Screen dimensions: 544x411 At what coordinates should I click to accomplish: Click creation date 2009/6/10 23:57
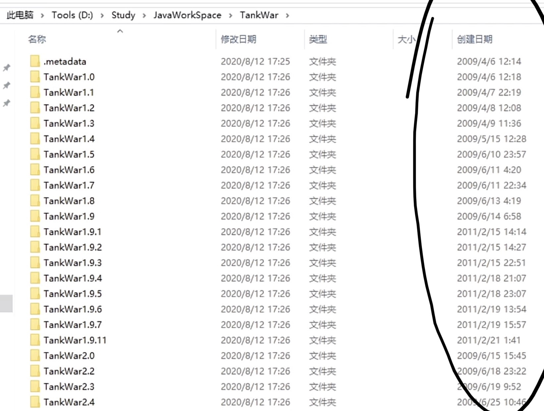coord(492,154)
